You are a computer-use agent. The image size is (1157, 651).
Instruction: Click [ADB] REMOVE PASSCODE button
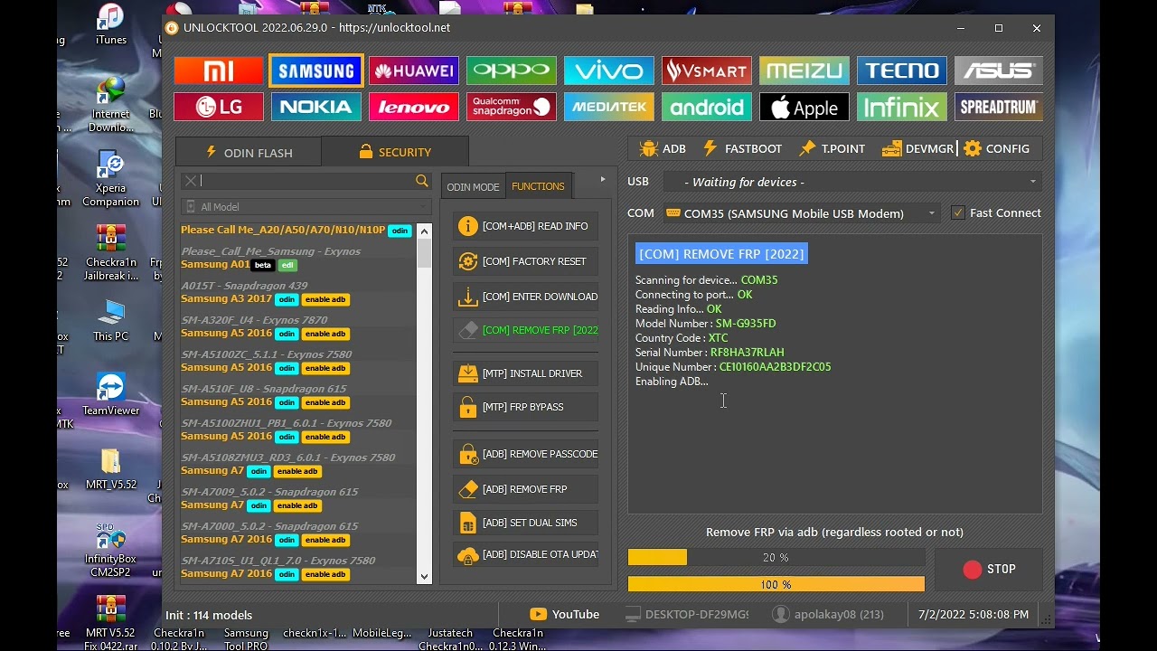point(525,454)
